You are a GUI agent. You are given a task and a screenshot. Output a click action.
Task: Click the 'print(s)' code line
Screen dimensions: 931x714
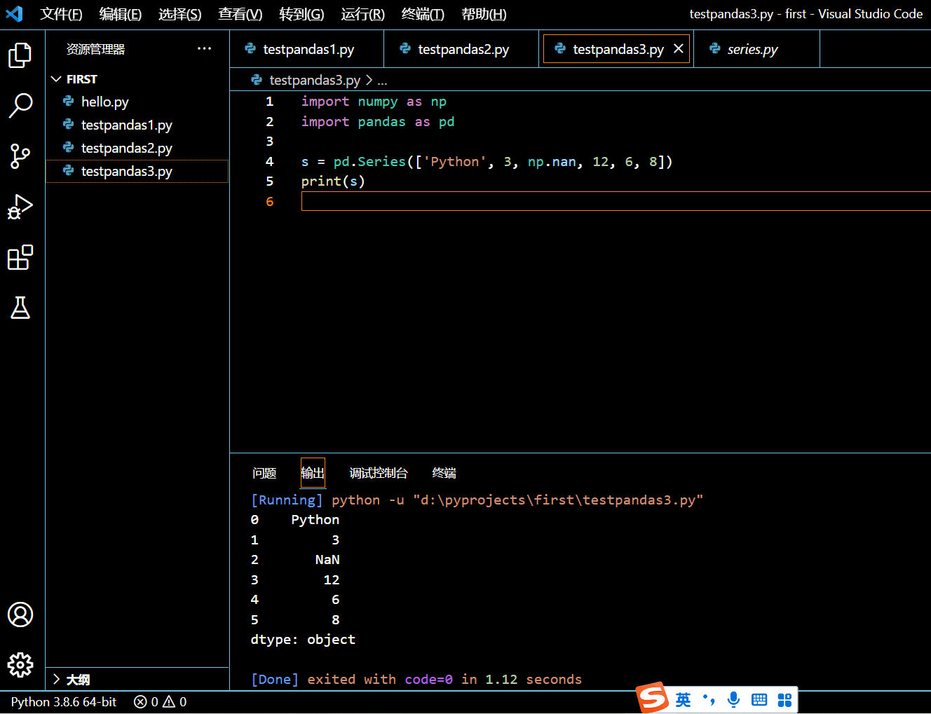point(333,181)
